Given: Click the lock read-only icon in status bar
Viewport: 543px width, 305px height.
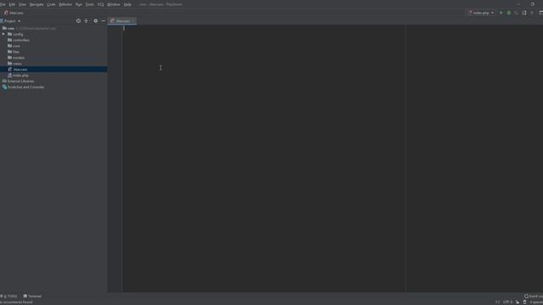Looking at the screenshot, I should 518,302.
